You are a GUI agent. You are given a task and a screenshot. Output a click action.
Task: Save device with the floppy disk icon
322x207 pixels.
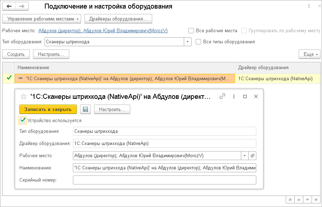tap(85, 109)
